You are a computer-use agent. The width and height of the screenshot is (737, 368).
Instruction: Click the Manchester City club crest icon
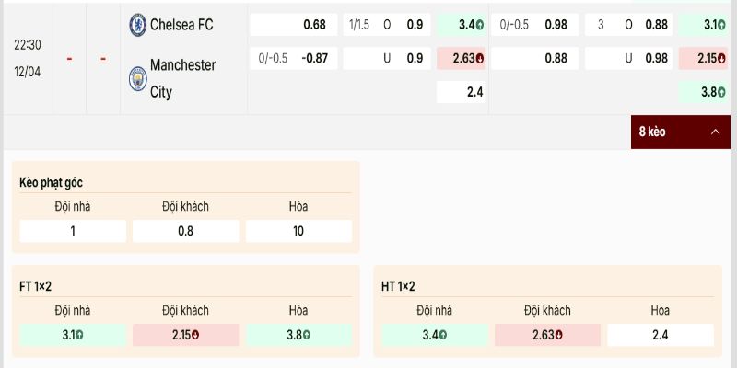point(137,78)
